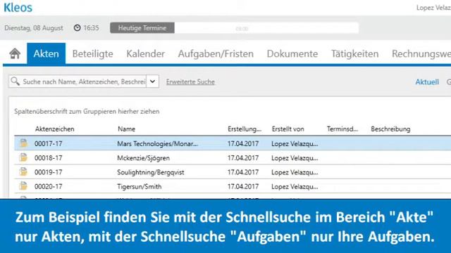Viewport: 451px width, 253px height.
Task: Sort by the Beschreibung column header
Action: [x=390, y=129]
